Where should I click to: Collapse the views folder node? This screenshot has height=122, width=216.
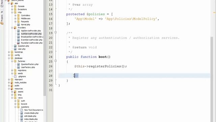tap(12, 98)
